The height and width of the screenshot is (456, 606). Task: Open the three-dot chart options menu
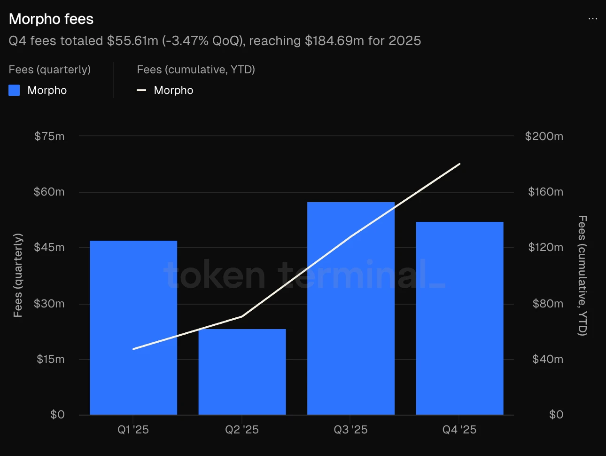[x=592, y=19]
